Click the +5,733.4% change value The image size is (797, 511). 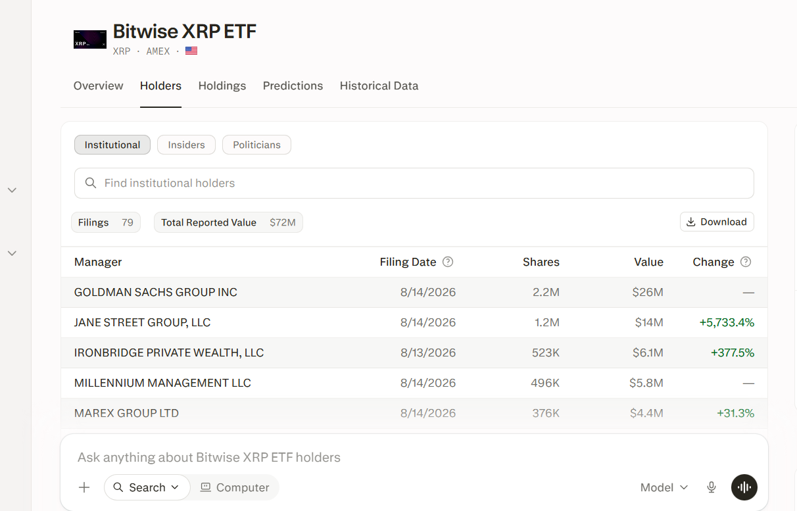pyautogui.click(x=727, y=322)
